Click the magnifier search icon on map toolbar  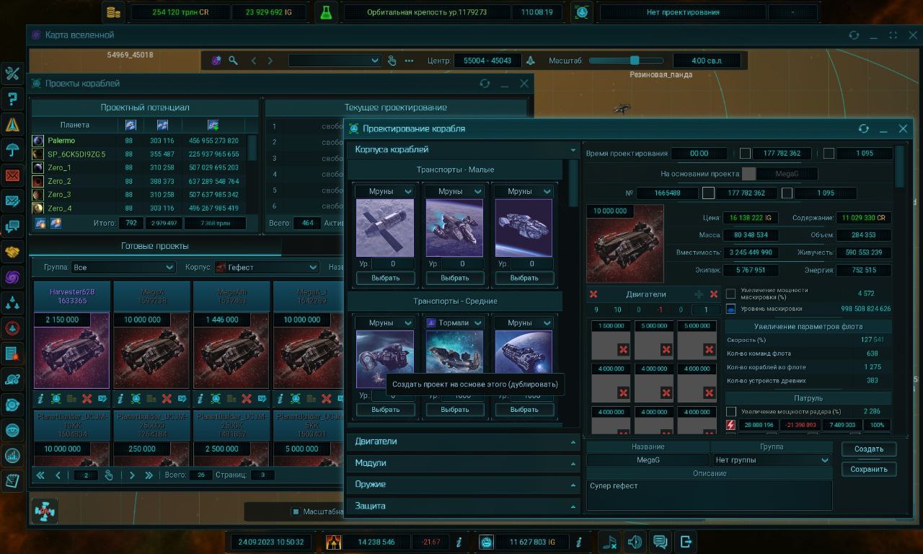click(233, 61)
